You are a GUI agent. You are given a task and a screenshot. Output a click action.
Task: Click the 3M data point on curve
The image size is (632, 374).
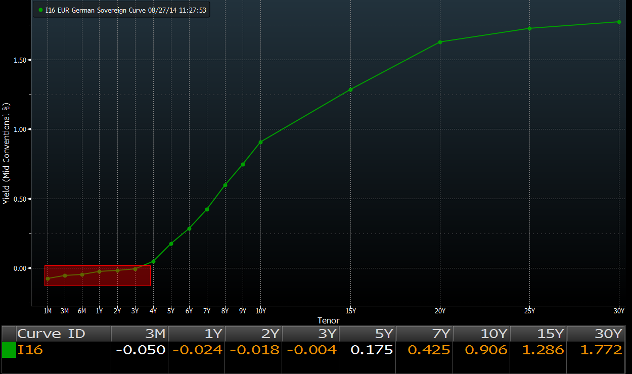click(65, 275)
